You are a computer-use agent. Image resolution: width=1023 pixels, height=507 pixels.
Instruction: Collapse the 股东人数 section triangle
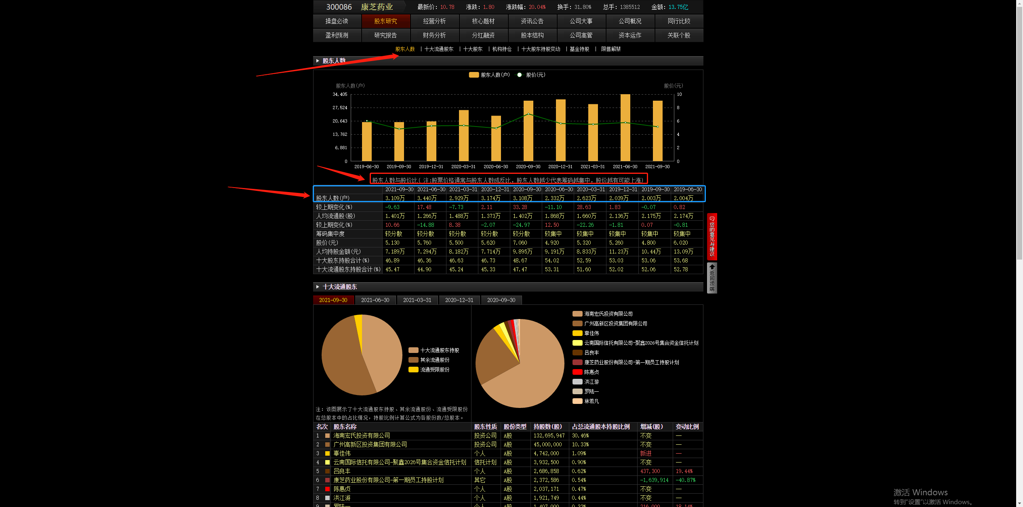point(318,61)
